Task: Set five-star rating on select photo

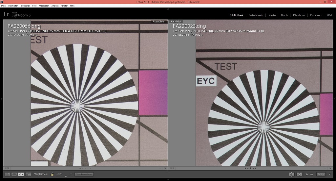Action: (x=91, y=168)
